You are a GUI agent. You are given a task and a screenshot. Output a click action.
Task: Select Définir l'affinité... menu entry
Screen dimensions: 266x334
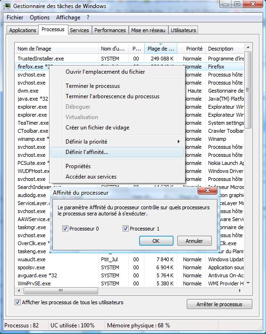click(x=117, y=152)
